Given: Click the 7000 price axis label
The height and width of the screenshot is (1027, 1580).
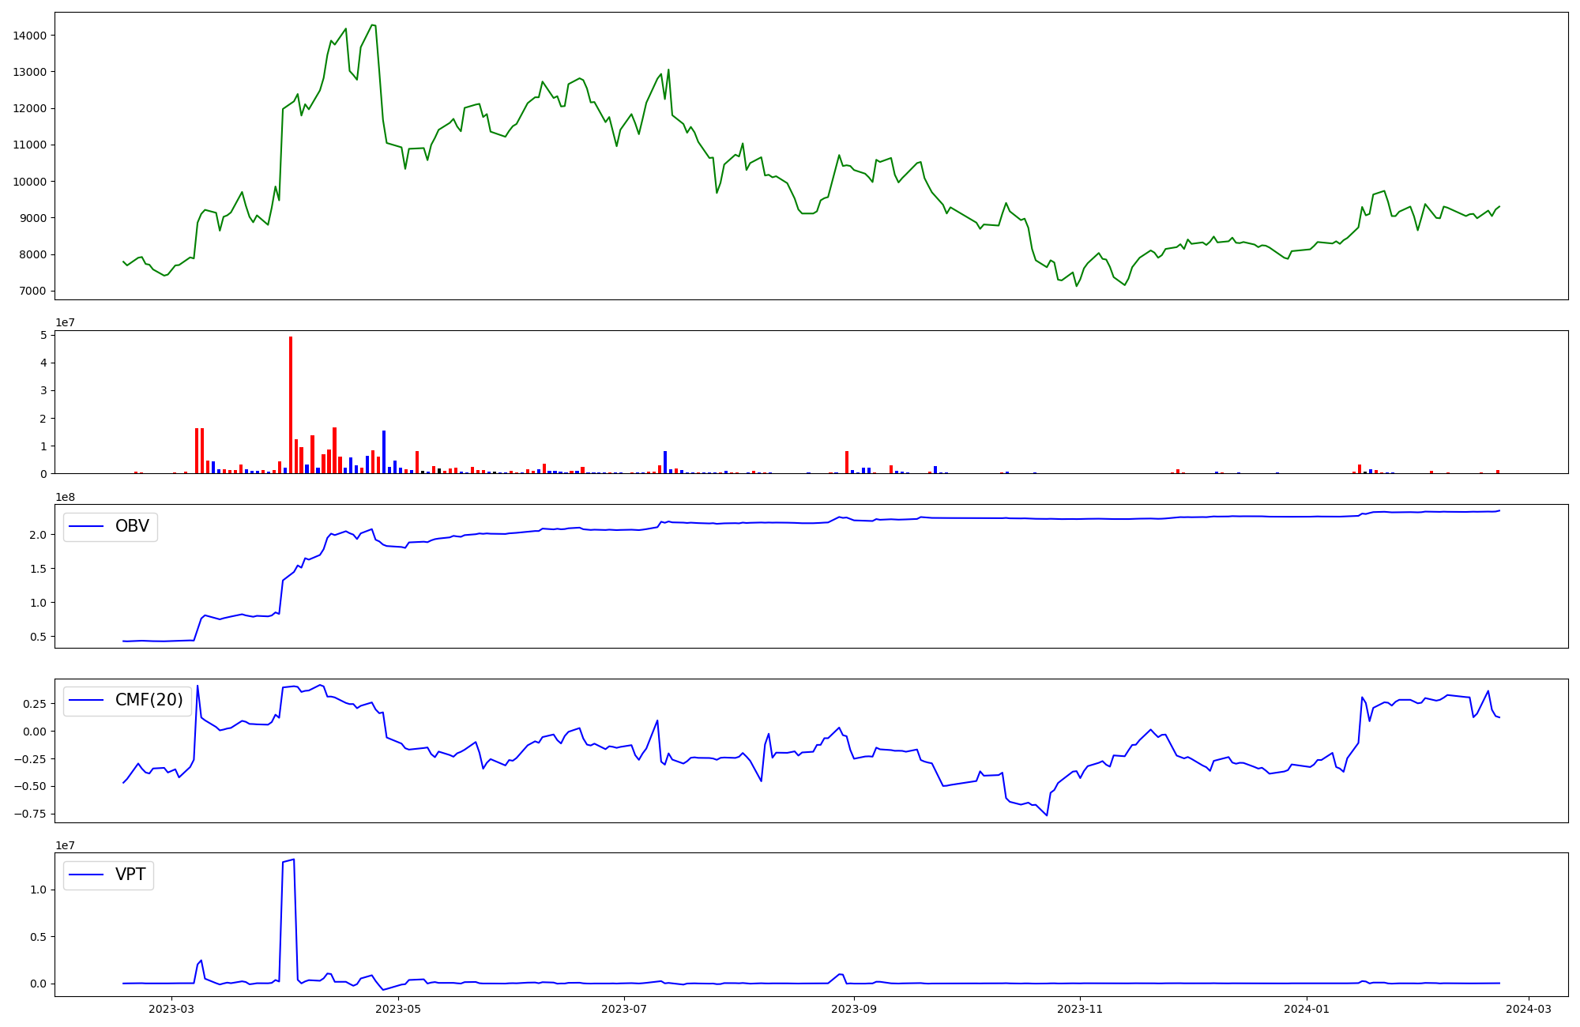Looking at the screenshot, I should (x=32, y=292).
